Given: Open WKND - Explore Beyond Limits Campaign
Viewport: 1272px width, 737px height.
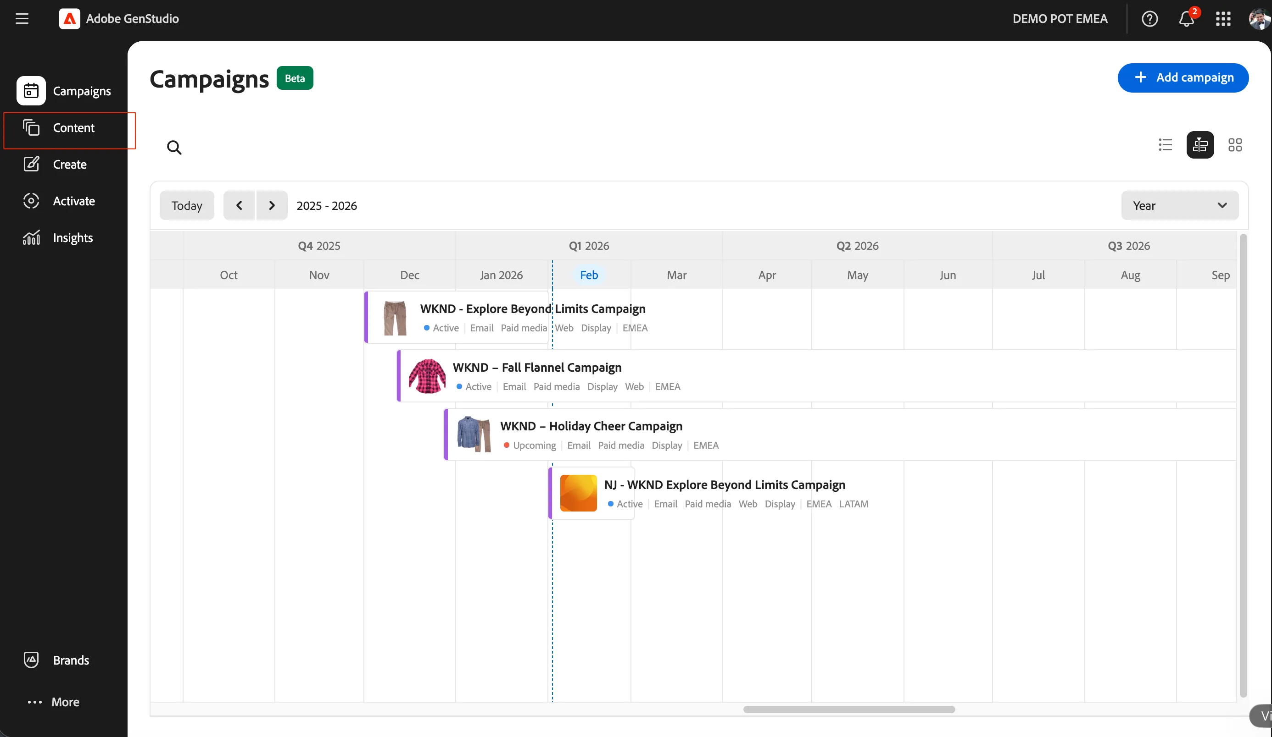Looking at the screenshot, I should [532, 308].
